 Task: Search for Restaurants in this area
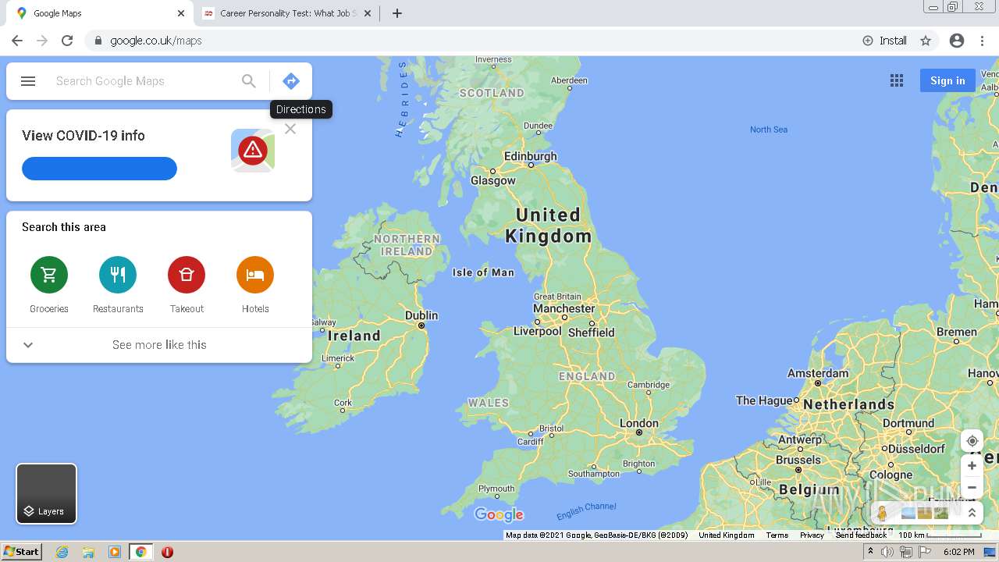[118, 285]
